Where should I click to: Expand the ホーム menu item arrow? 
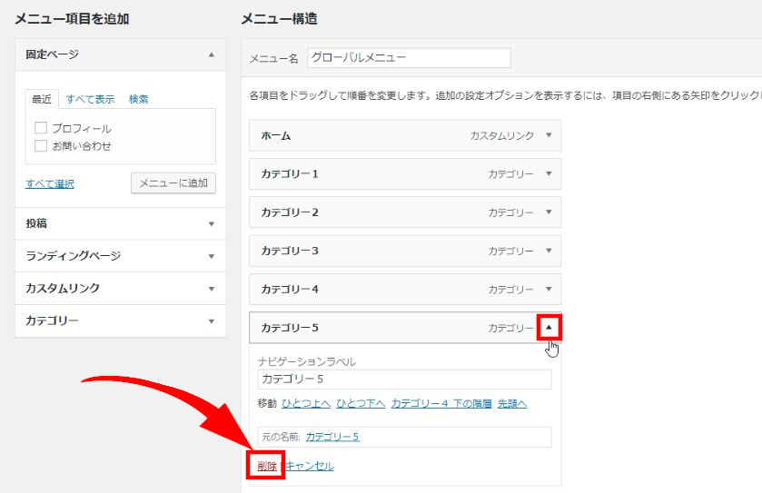[549, 135]
